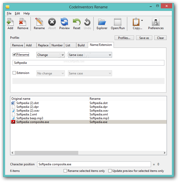Open Preferences from the toolbar

coord(156,24)
